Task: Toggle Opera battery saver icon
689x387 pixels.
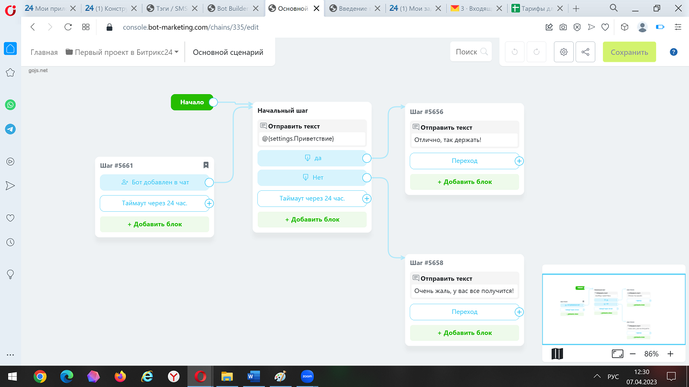Action: tap(660, 27)
